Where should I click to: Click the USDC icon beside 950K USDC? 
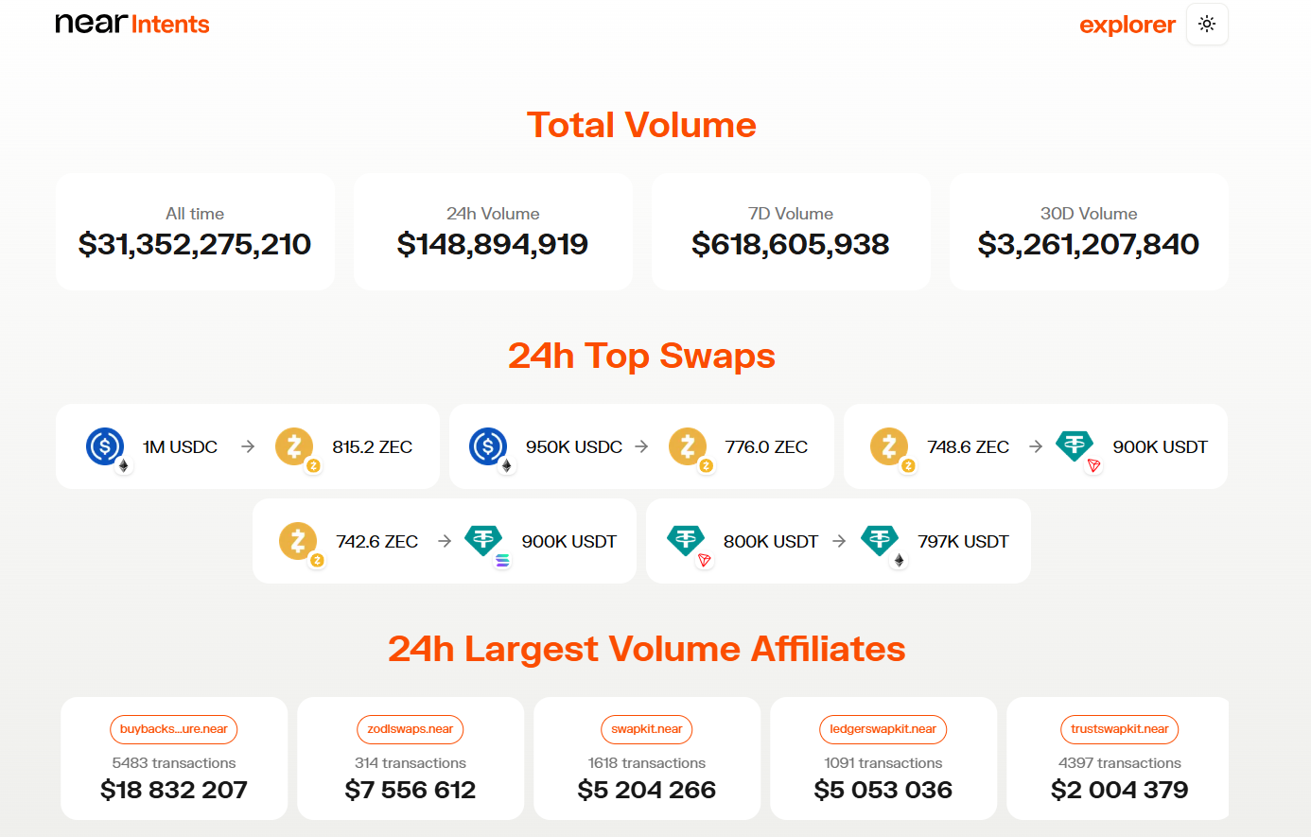[x=488, y=445]
